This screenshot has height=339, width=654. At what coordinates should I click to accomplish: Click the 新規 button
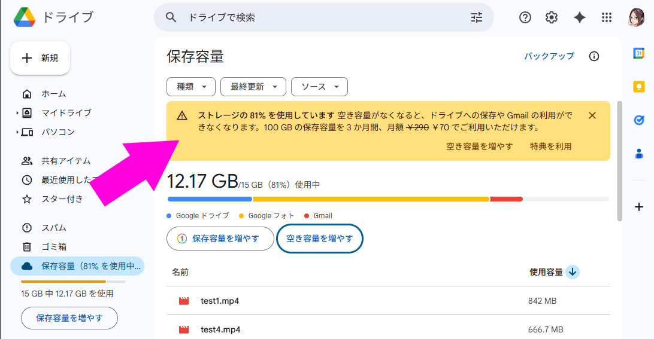pyautogui.click(x=40, y=58)
